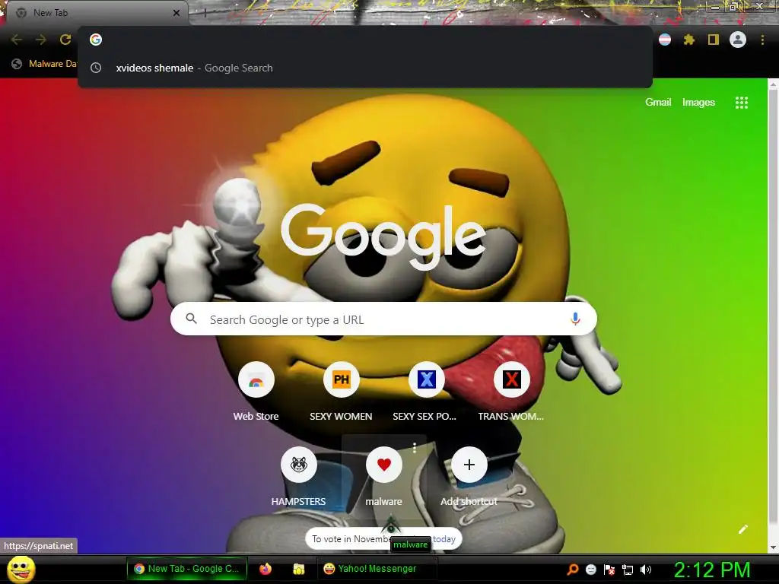Launch Firefox from the taskbar
The width and height of the screenshot is (779, 584).
[x=265, y=569]
